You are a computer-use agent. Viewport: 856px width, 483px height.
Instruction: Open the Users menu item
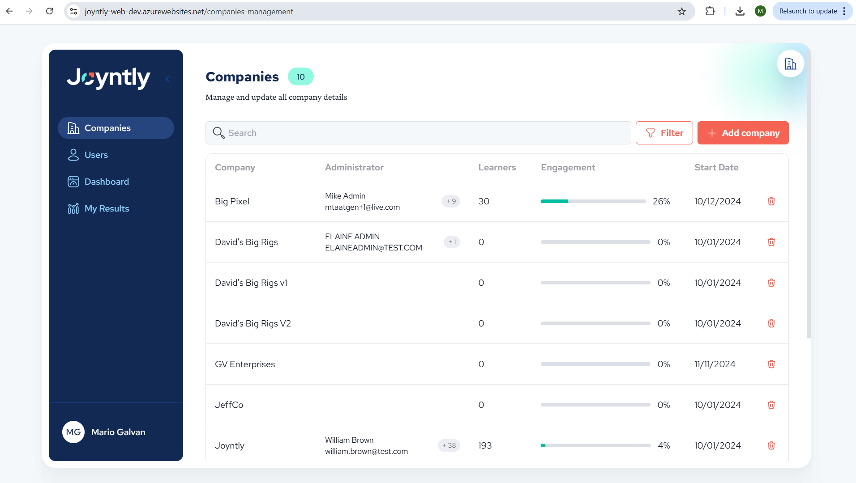(96, 155)
